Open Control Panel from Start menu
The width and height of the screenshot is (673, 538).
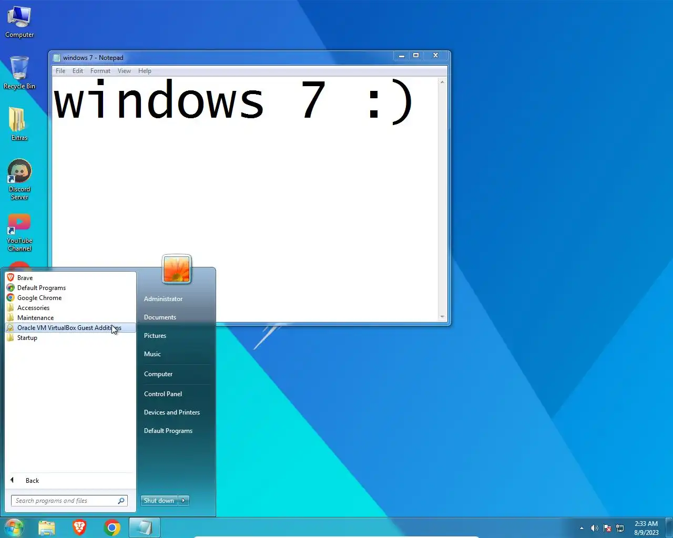pos(163,394)
